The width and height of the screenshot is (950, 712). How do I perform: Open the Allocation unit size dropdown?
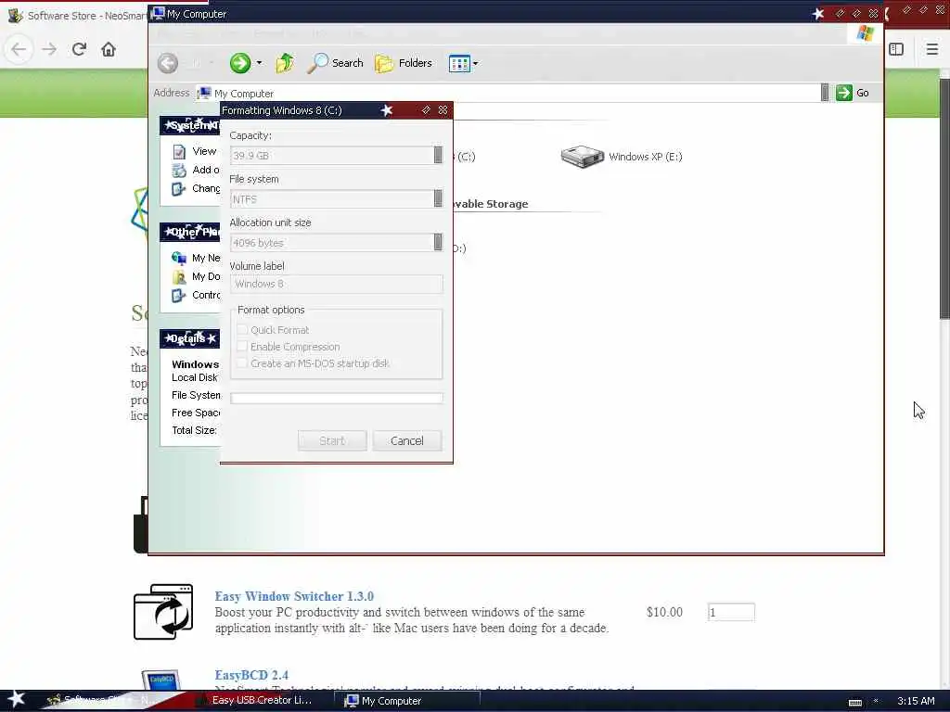(x=438, y=242)
